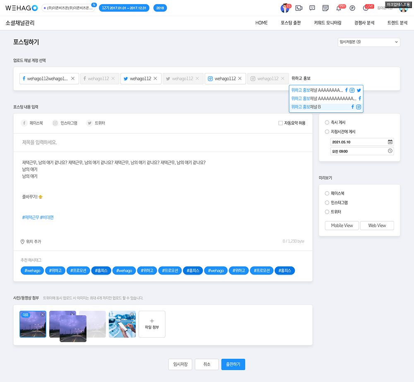Remove the active Instagram wehago112 account chip
Screen dimensions: 414x382
(x=240, y=78)
